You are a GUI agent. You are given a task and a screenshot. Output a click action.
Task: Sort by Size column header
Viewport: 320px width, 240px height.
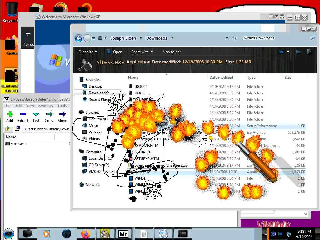point(288,77)
